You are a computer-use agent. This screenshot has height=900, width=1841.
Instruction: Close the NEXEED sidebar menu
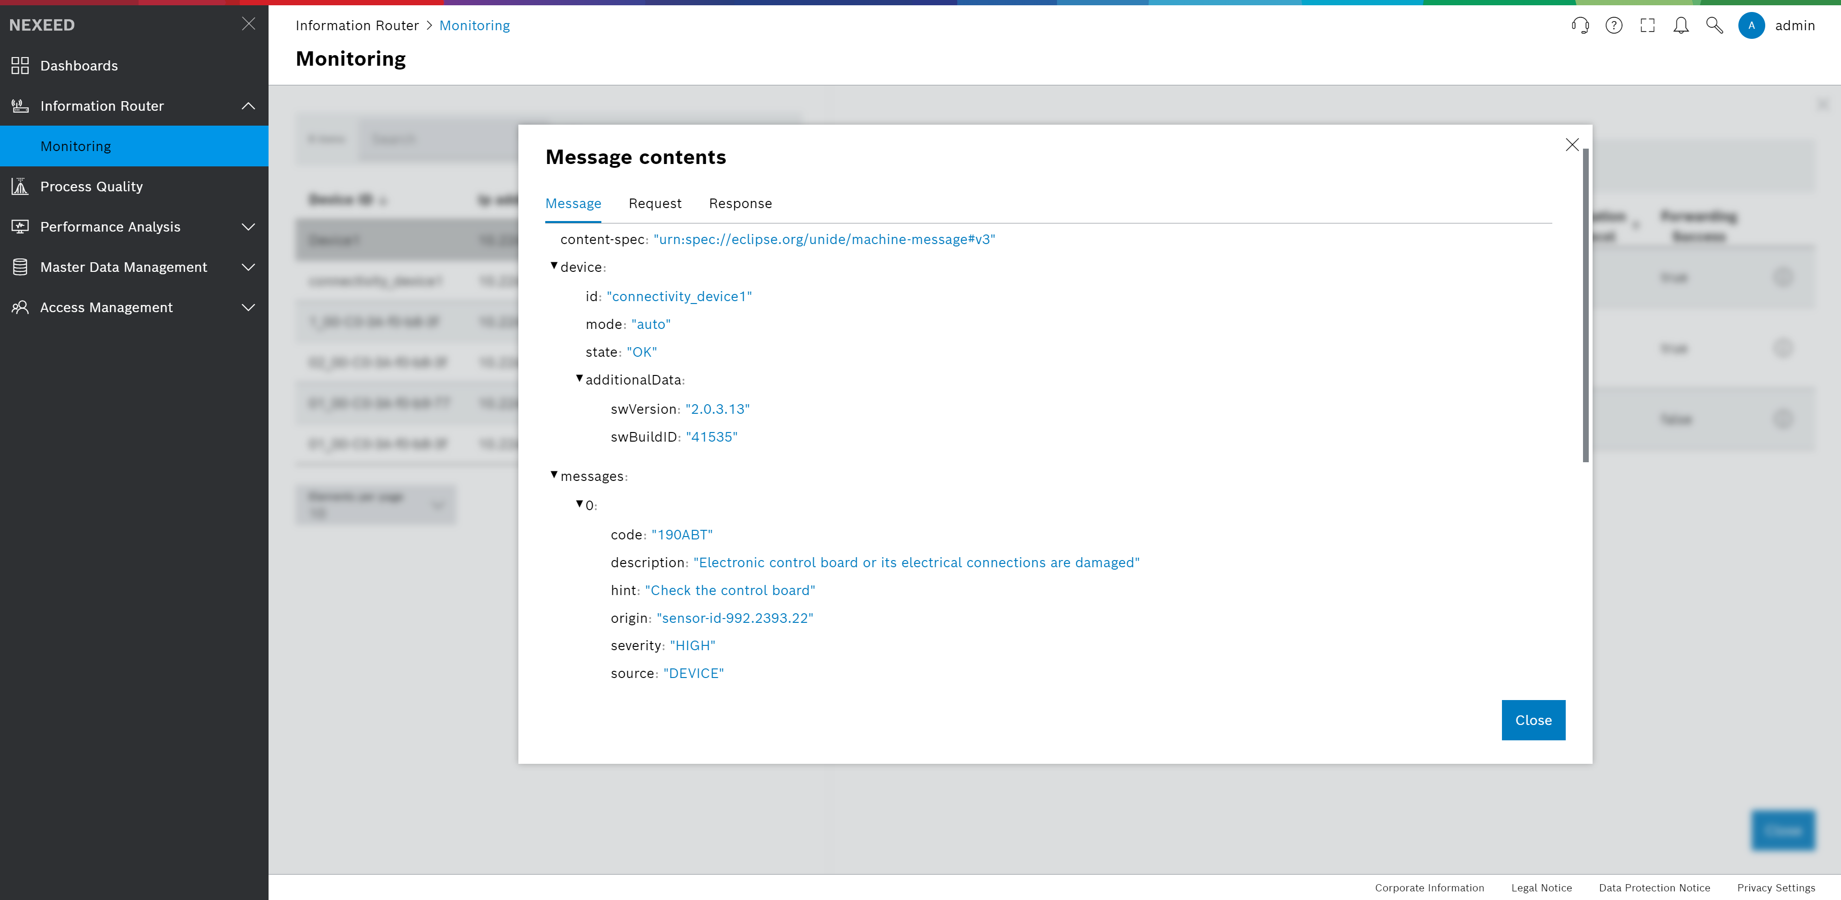[x=249, y=24]
